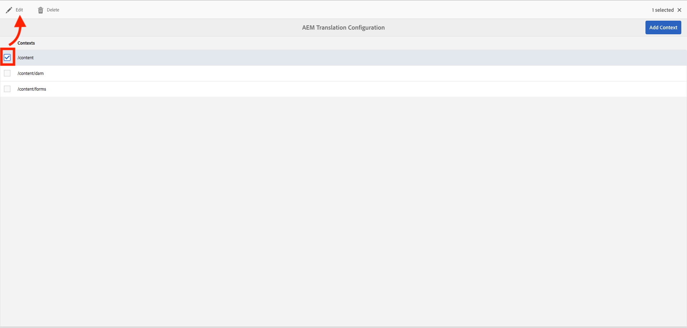Viewport: 687px width, 328px height.
Task: Select the /content row text
Action: point(25,58)
